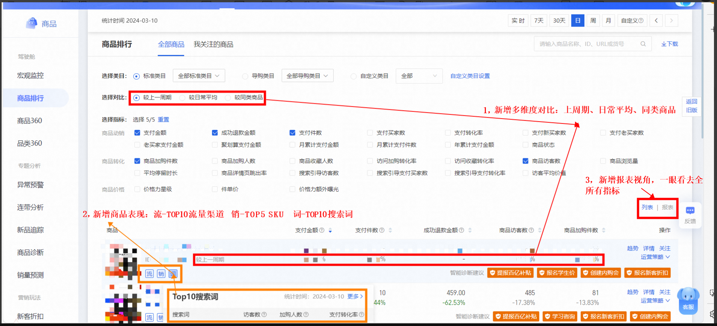717x326 pixels.
Task: Expand 运营策略 for first product row
Action: 656,257
